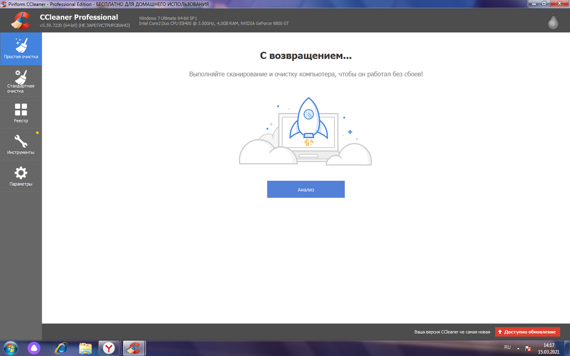
Task: Click the С возвращением heading
Action: coord(306,56)
